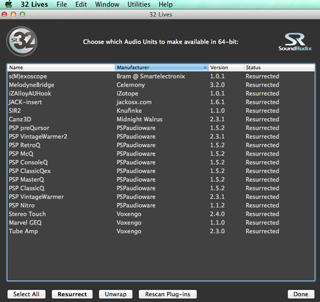
Task: Click the 32 Lives logo icon
Action: click(x=22, y=41)
